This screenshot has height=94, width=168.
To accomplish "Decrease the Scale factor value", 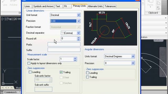I will 75,60.
